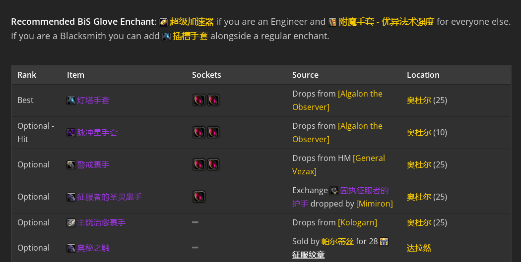Click the 超级加速器 enchant icon
This screenshot has width=521, height=262.
click(164, 22)
